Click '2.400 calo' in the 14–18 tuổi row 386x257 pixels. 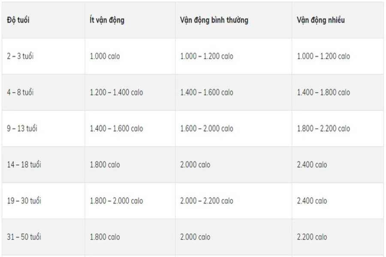tap(312, 165)
